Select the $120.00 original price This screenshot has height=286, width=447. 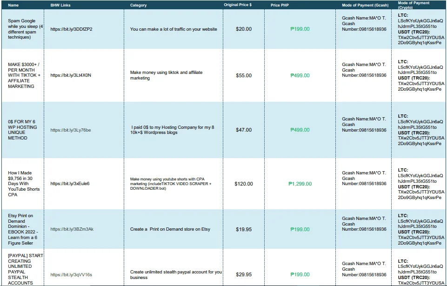(x=244, y=184)
